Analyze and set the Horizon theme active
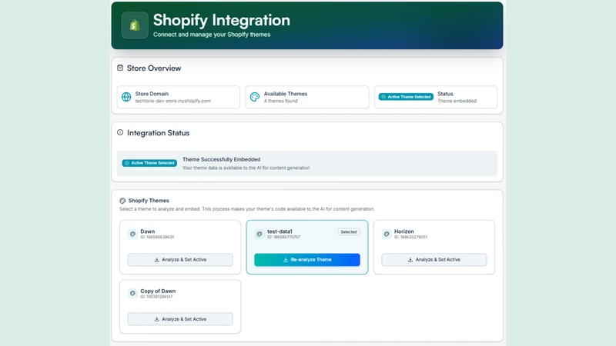 [434, 260]
